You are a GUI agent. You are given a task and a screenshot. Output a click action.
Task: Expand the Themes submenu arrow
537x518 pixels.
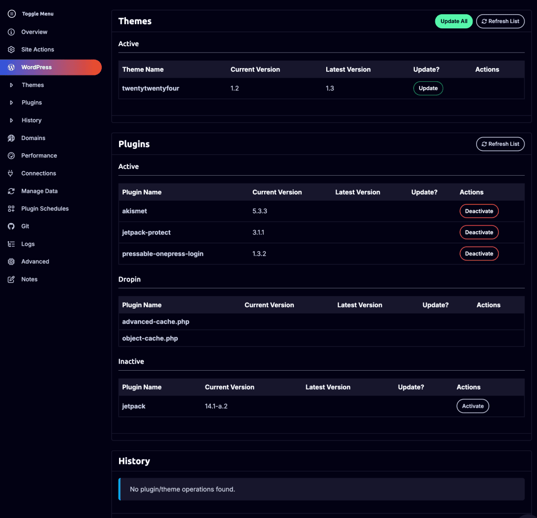(x=12, y=85)
